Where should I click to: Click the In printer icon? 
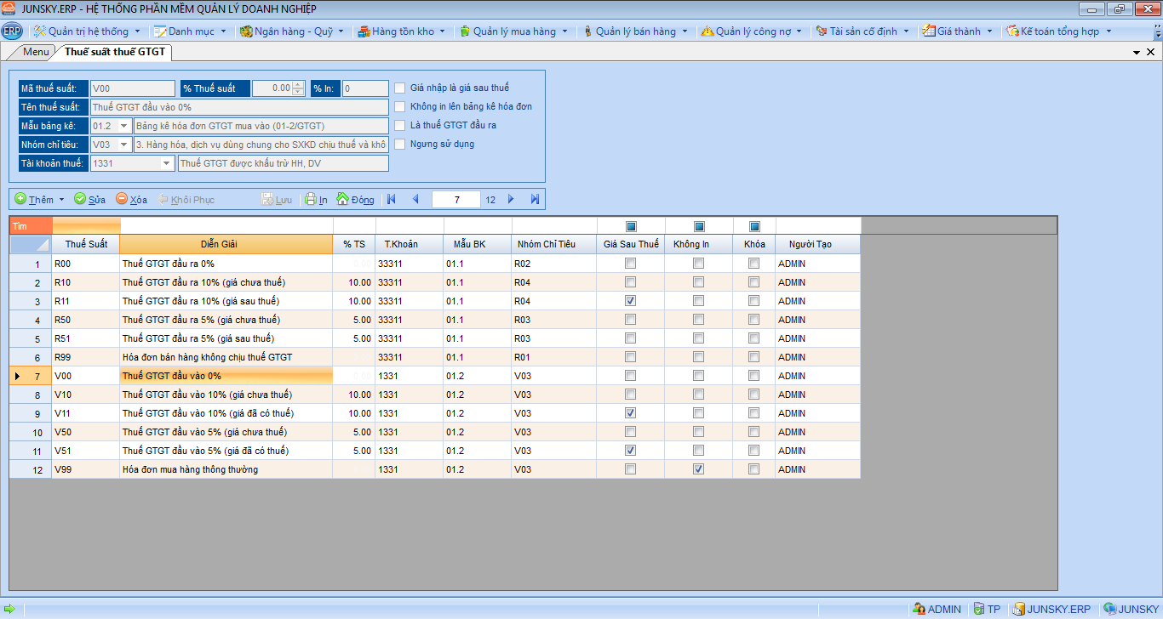click(311, 199)
